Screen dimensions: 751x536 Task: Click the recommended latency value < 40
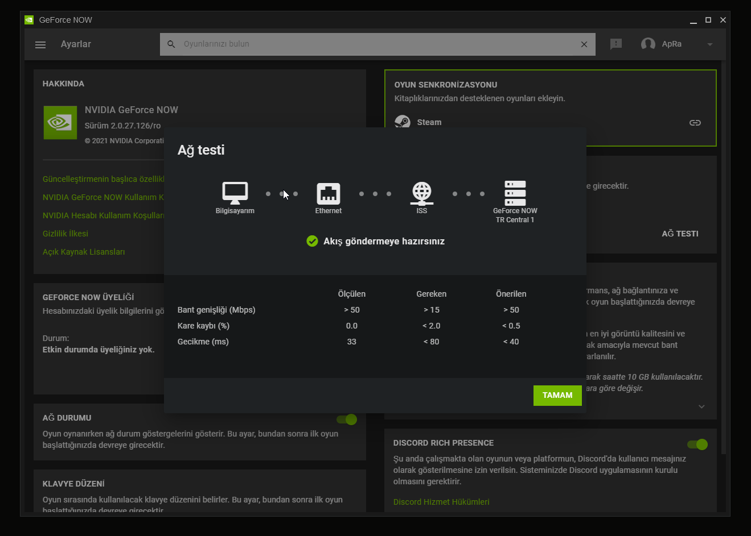pyautogui.click(x=511, y=342)
